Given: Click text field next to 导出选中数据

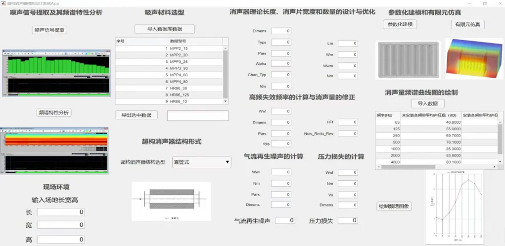Looking at the screenshot, I should coord(198,115).
